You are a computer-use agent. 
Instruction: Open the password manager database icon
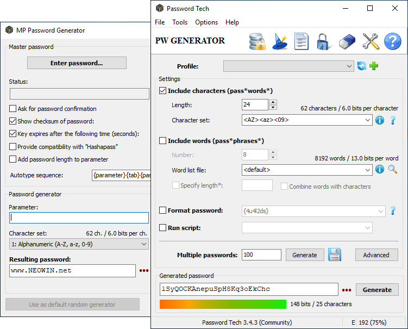pos(256,41)
